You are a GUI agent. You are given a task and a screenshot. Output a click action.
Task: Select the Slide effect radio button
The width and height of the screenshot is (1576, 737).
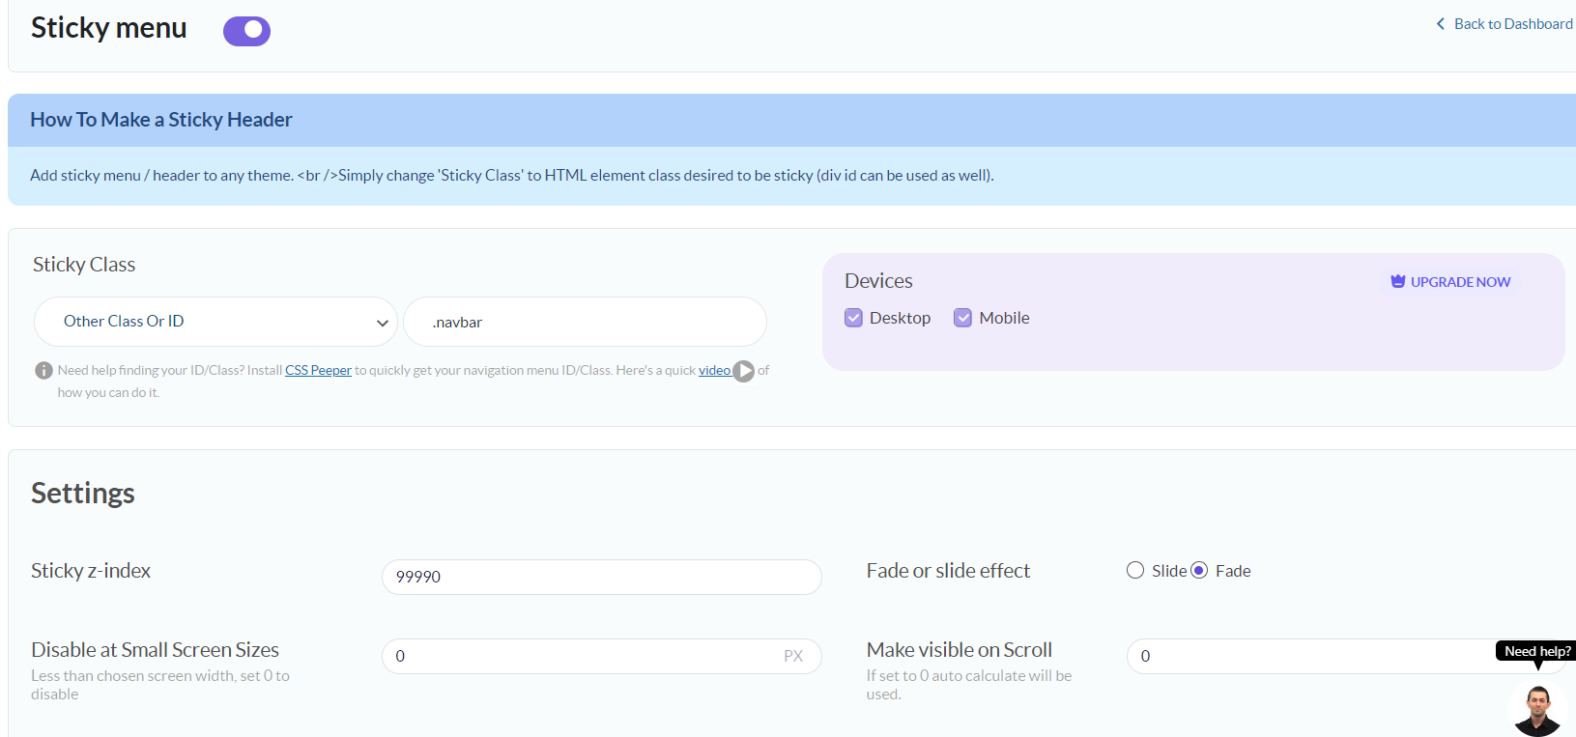click(1135, 571)
